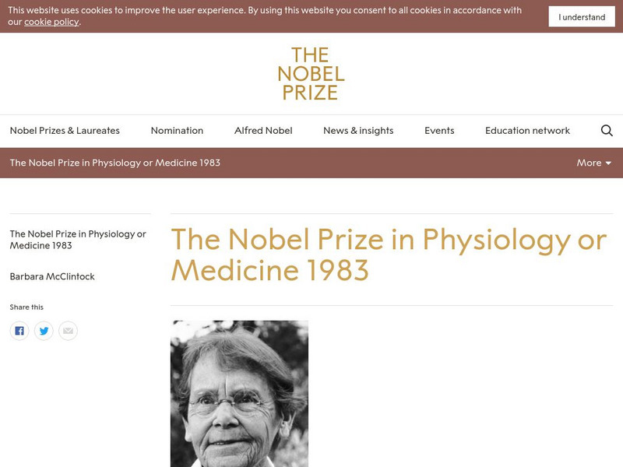Click sidebar link Nobel Prize in Physiology or Medicine 1983
Viewport: 623px width, 467px height.
coord(78,240)
